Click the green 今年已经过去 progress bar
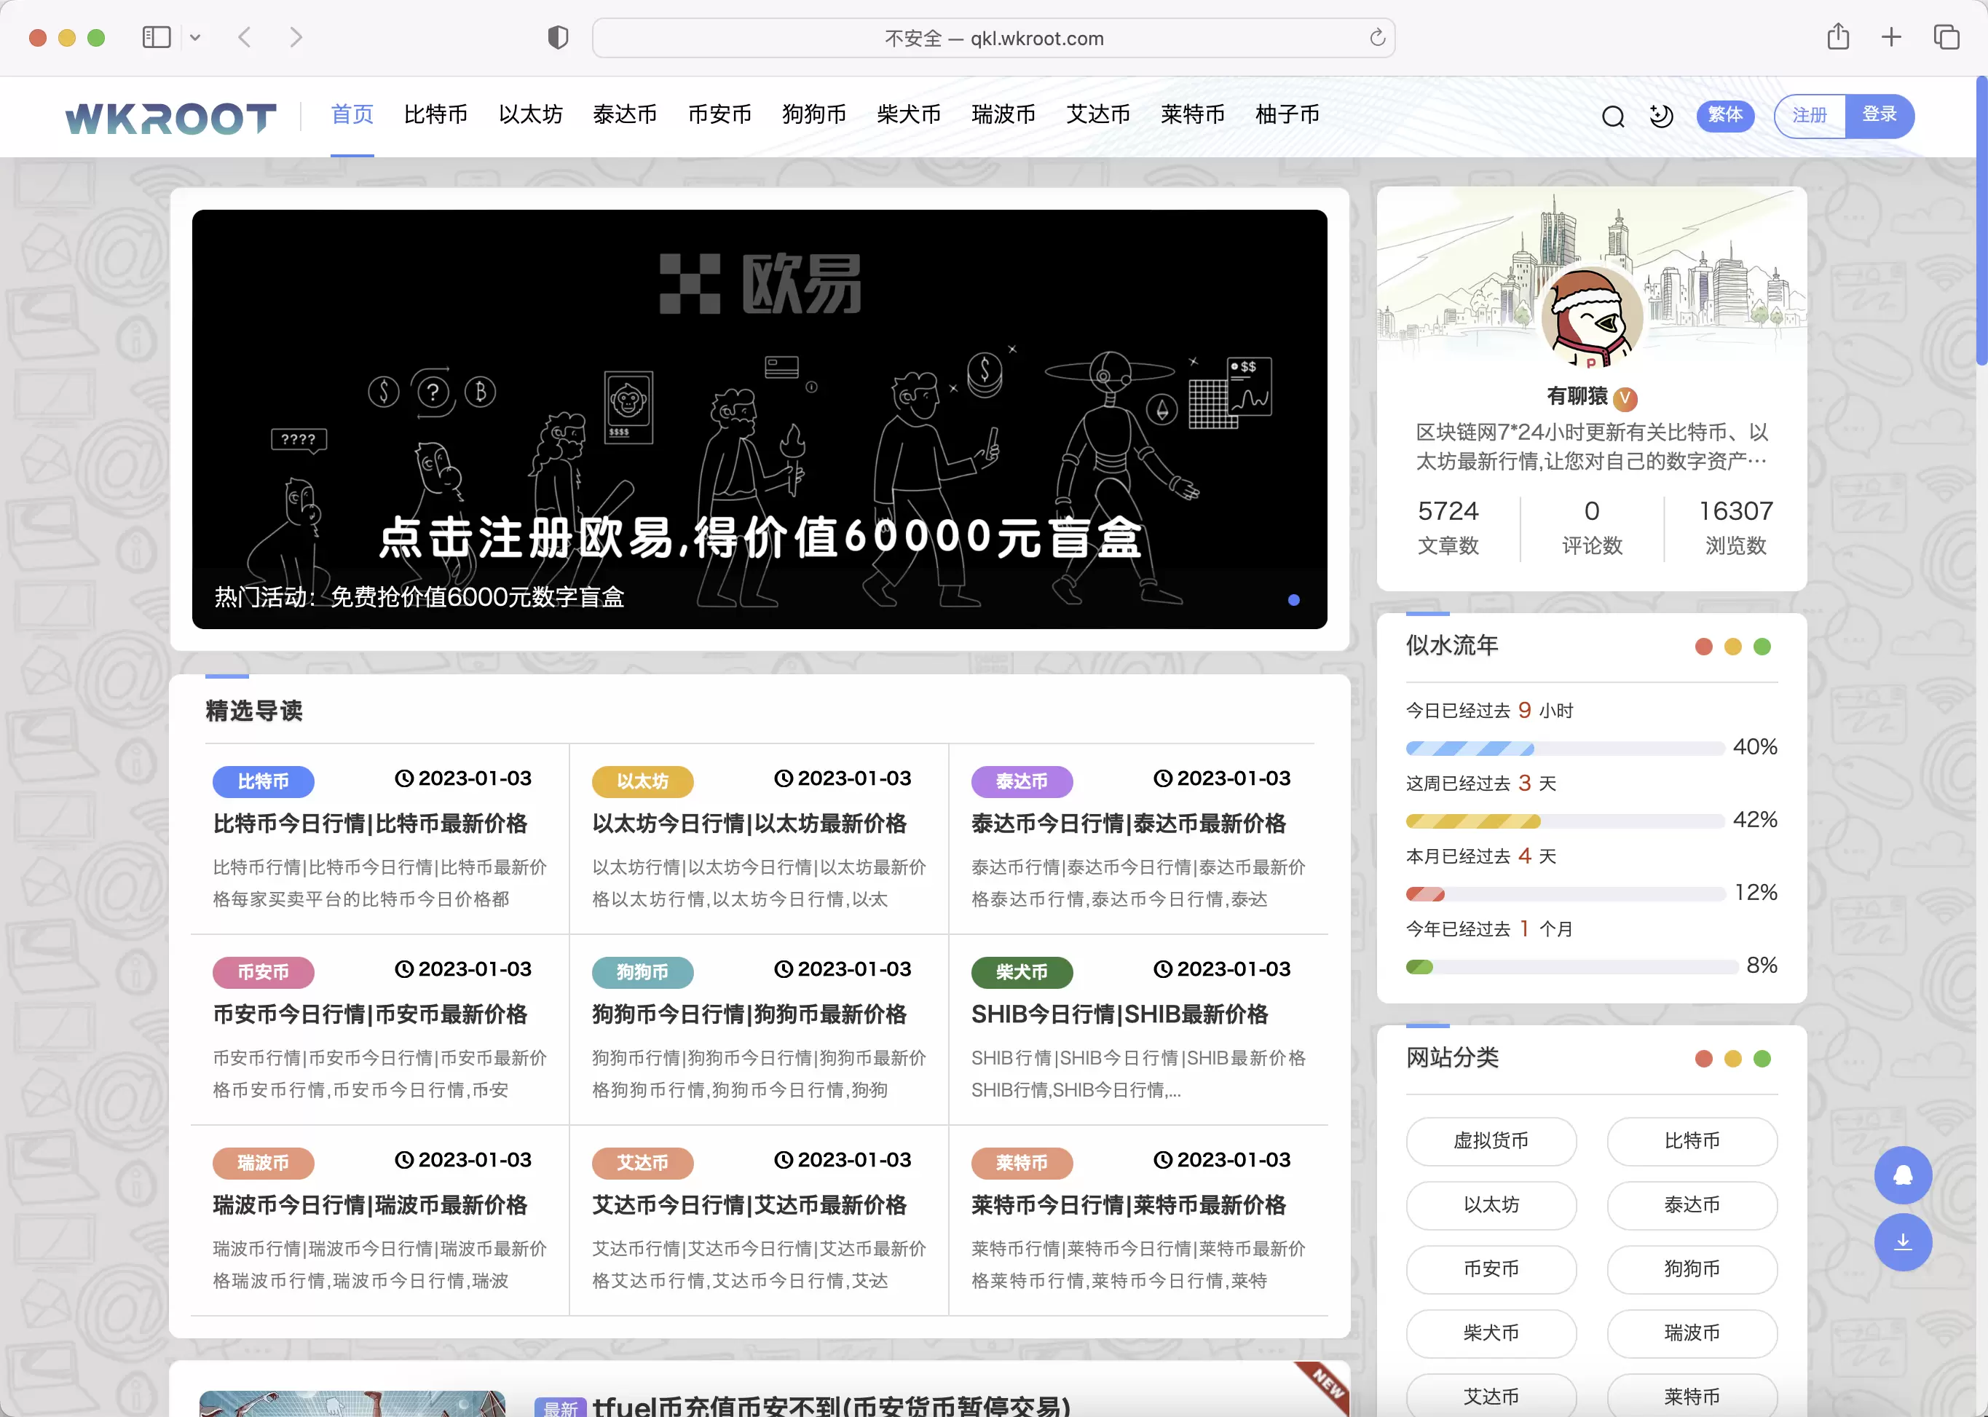This screenshot has height=1417, width=1988. (1571, 967)
